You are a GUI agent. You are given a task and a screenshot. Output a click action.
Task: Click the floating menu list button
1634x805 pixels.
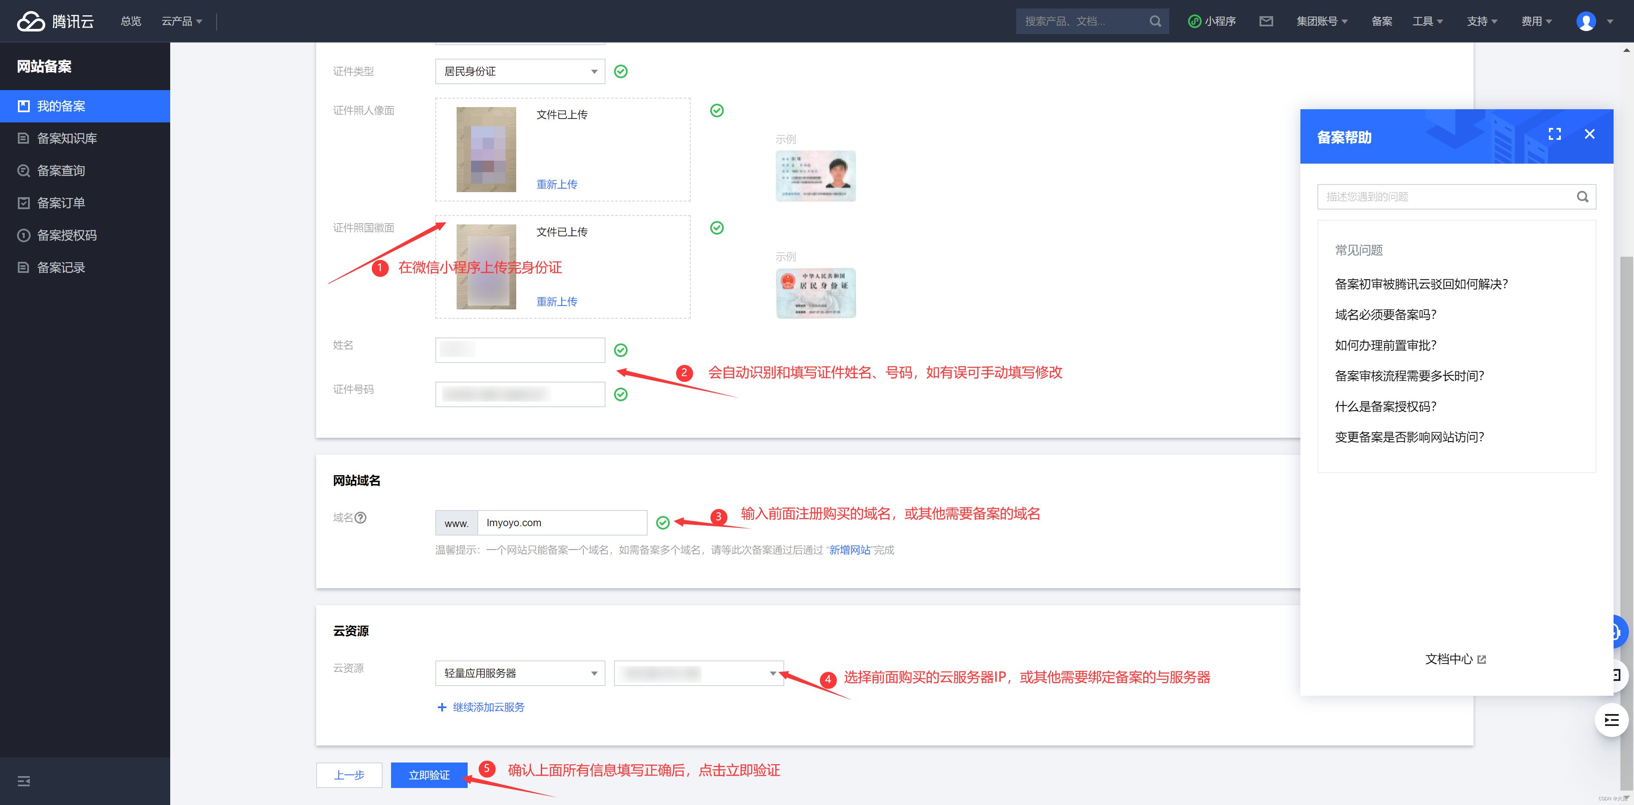[x=1611, y=720]
